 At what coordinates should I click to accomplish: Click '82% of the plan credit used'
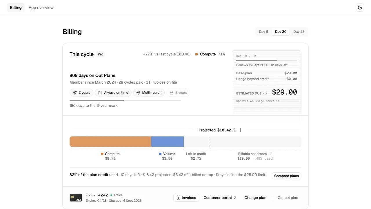tap(94, 175)
